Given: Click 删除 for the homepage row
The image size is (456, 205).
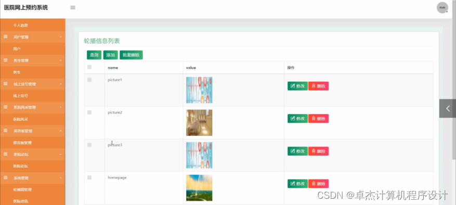Looking at the screenshot, I should coord(318,184).
